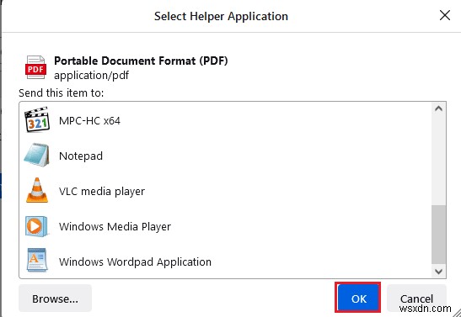Select Windows Wordpad Application label

(135, 262)
